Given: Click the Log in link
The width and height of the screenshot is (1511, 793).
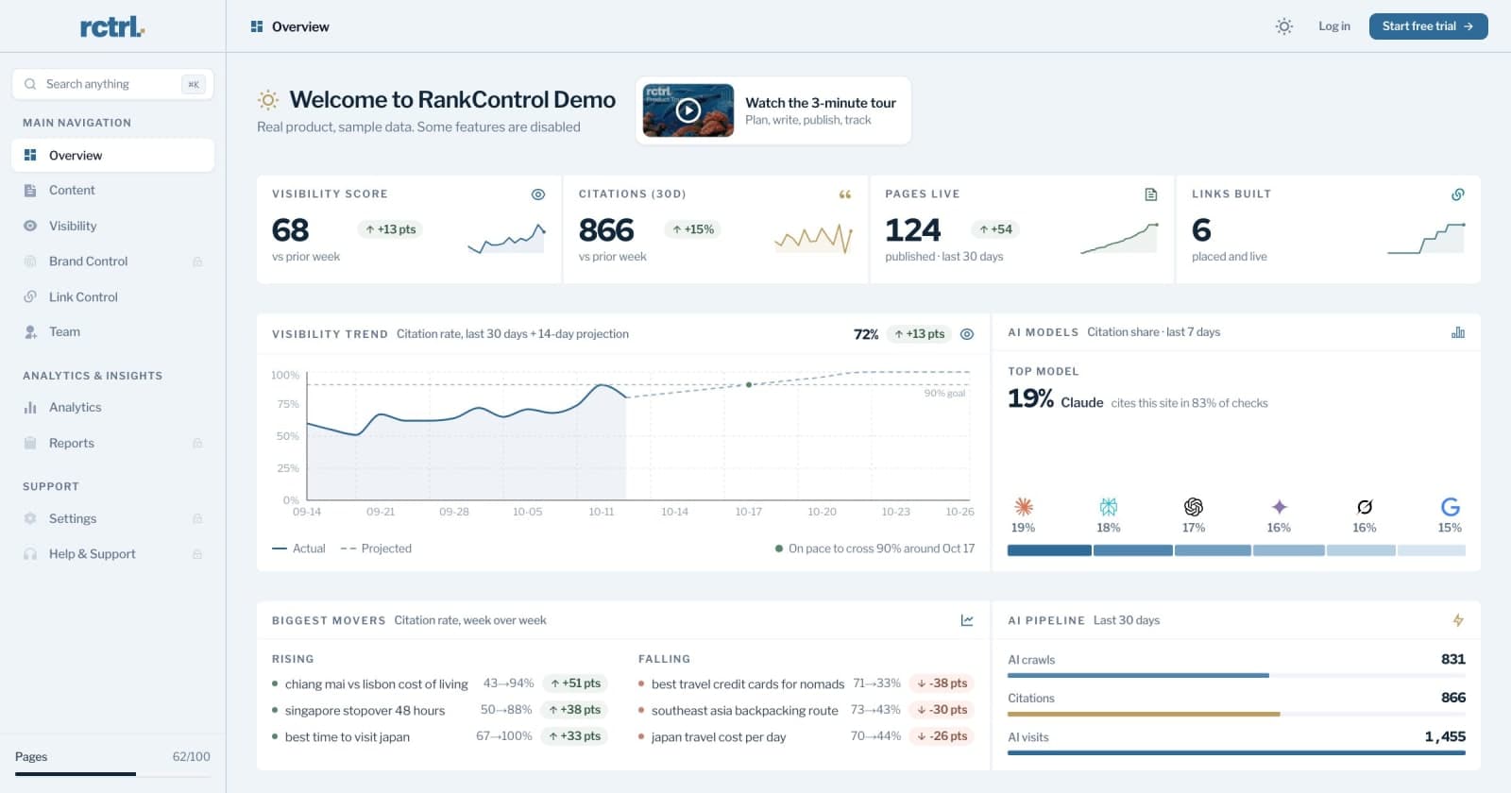Looking at the screenshot, I should (1334, 26).
